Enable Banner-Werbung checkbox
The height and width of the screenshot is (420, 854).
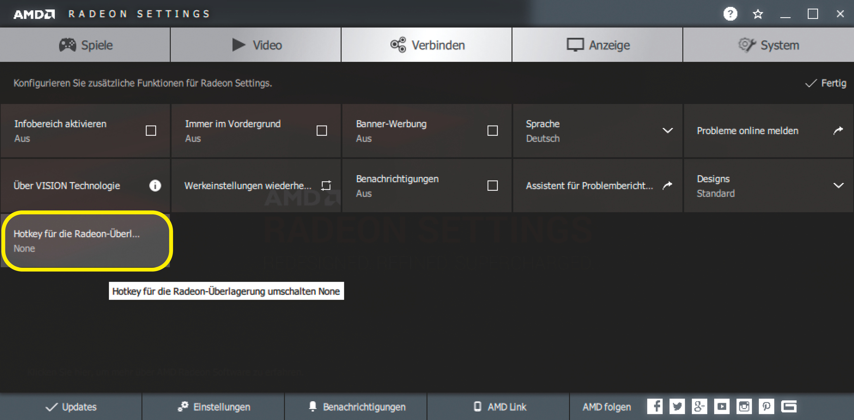pyautogui.click(x=492, y=131)
